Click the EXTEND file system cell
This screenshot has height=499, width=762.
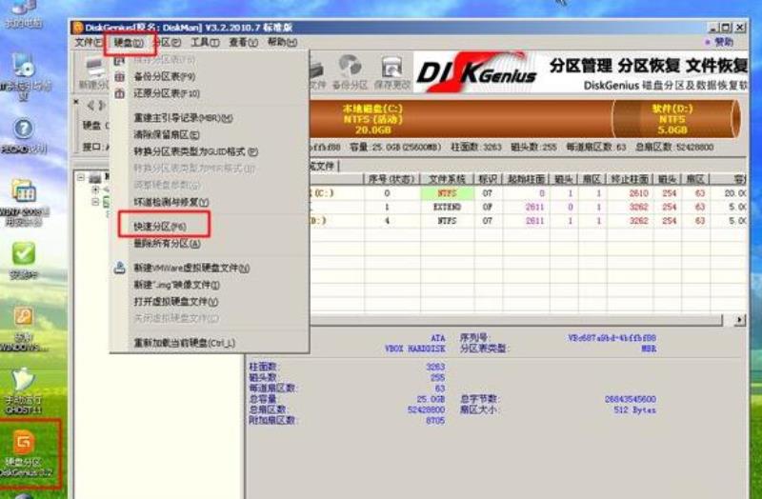point(447,207)
